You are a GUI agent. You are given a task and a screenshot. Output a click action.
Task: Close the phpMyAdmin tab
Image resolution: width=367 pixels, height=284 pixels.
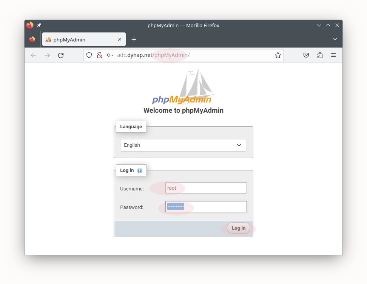(x=120, y=39)
